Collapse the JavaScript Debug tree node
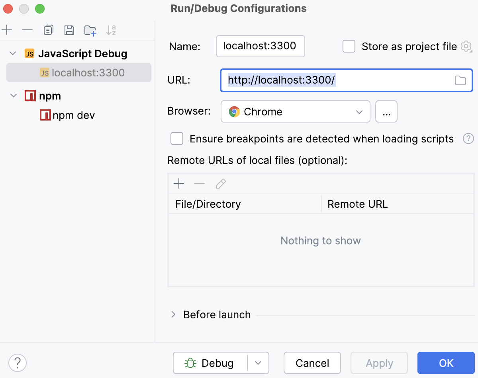The height and width of the screenshot is (378, 478). [12, 53]
